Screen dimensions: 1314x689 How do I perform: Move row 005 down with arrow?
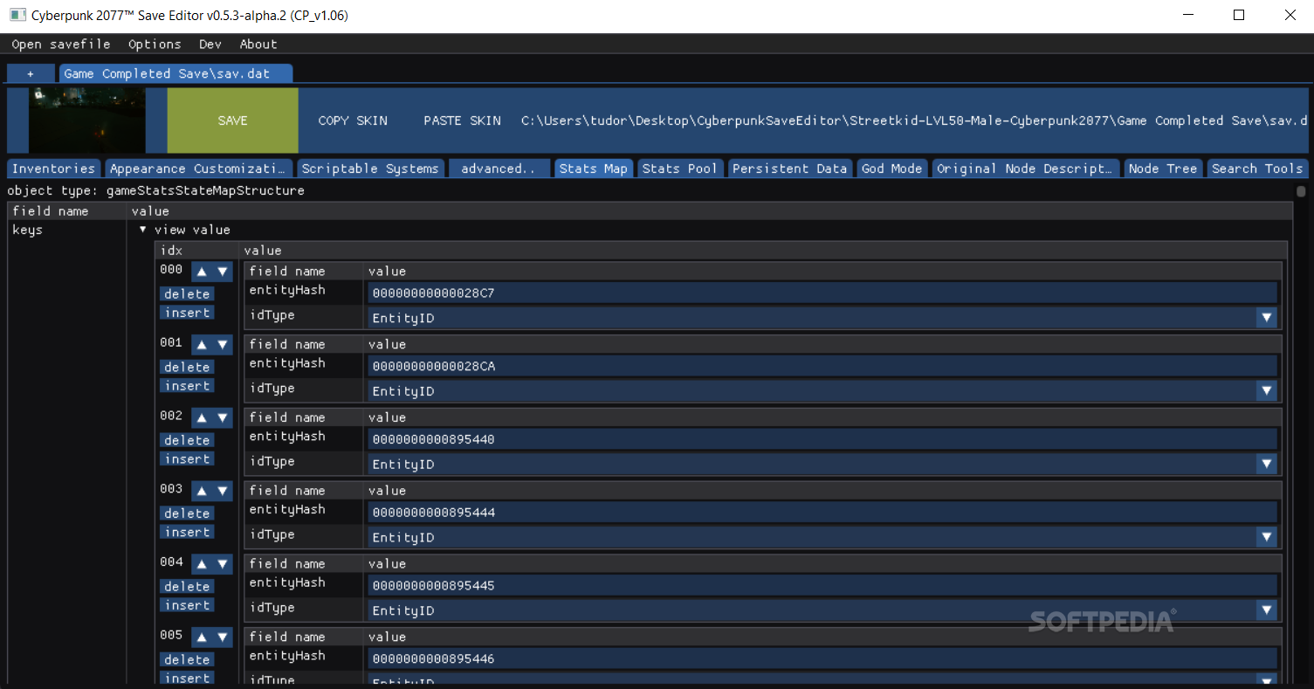point(223,637)
